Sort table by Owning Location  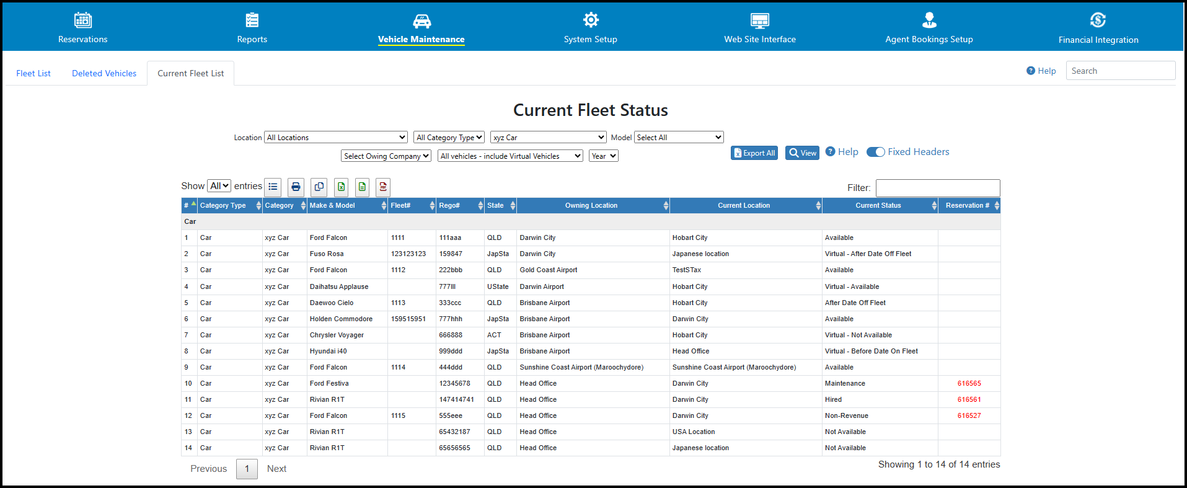(593, 205)
